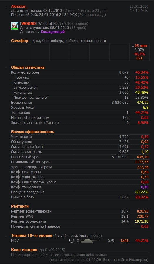This screenshot has height=264, width=154.
Task: Toggle the plus beside Техника 10-го уровня
Action: click(x=6, y=236)
